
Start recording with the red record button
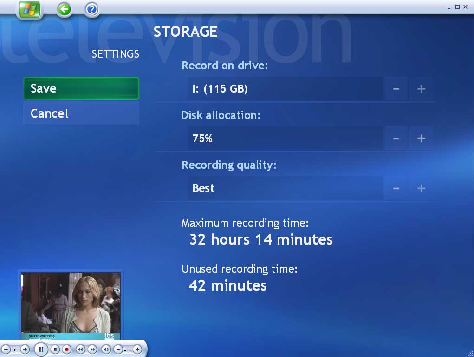(67, 349)
